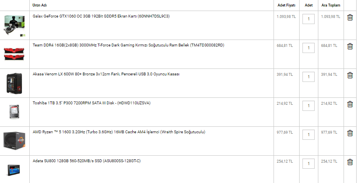The height and width of the screenshot is (183, 357).
Task: Remove AMD Ryzen 5 1600 via trash icon
Action: pyautogui.click(x=350, y=133)
